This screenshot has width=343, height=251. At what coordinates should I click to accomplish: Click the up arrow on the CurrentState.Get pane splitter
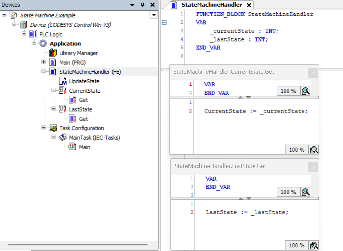pyautogui.click(x=240, y=97)
